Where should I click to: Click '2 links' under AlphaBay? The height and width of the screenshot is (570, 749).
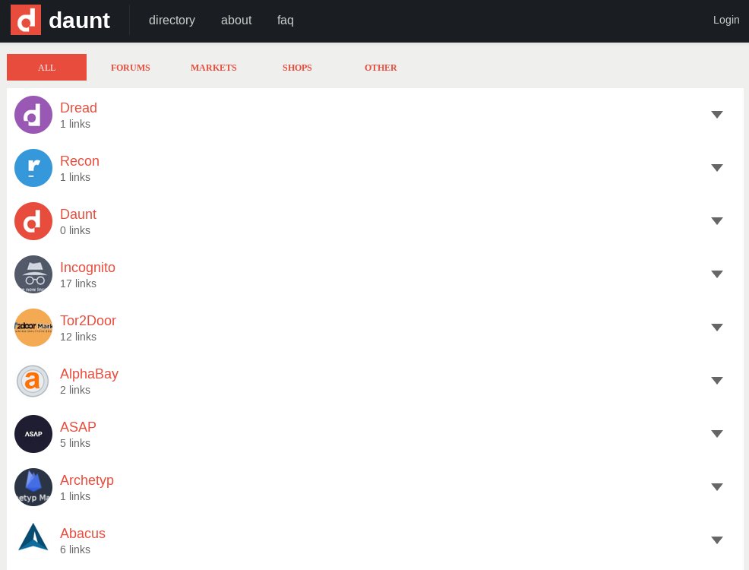pos(75,390)
